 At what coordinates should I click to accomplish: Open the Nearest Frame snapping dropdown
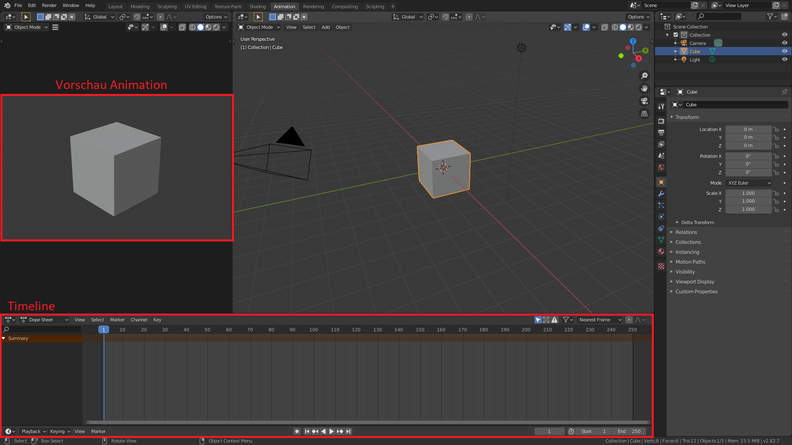tap(600, 320)
